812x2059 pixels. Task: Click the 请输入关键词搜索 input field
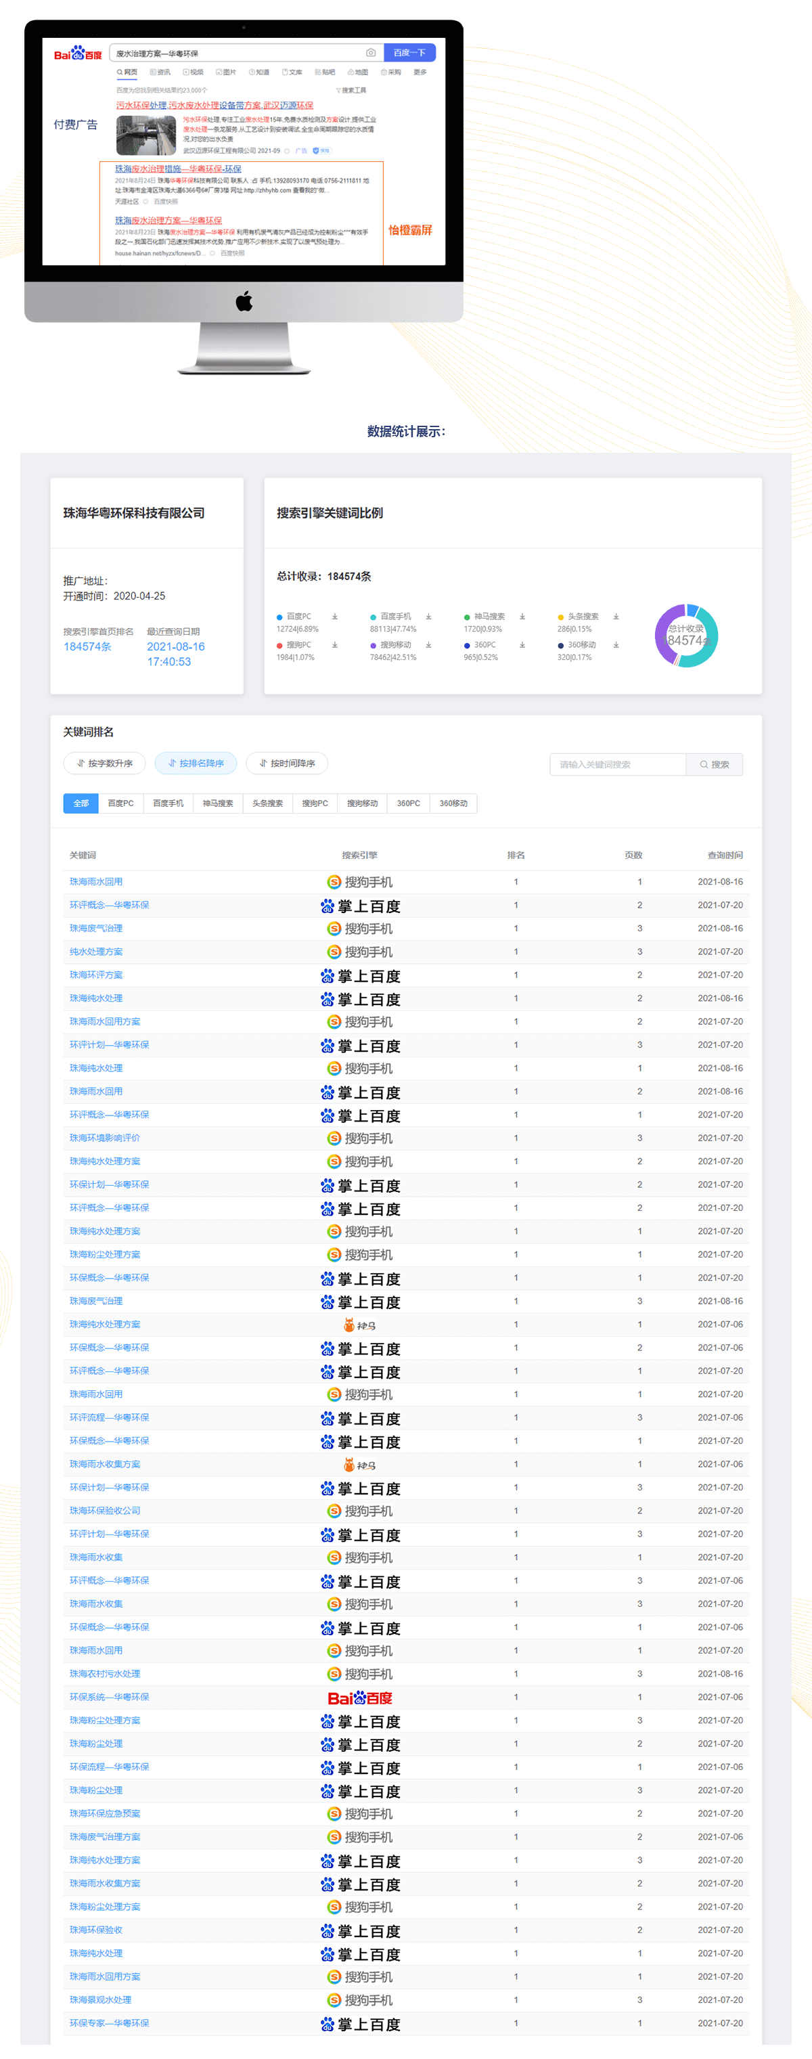pyautogui.click(x=618, y=764)
